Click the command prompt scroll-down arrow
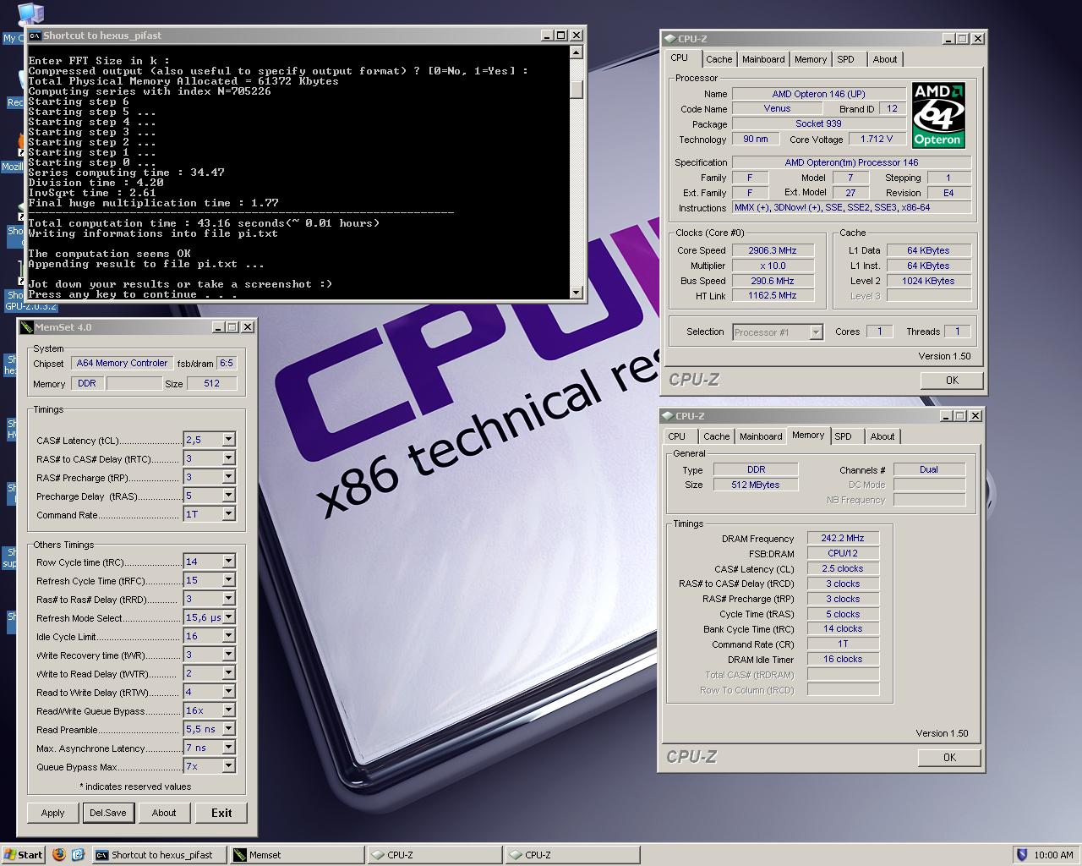1082x866 pixels. point(577,293)
